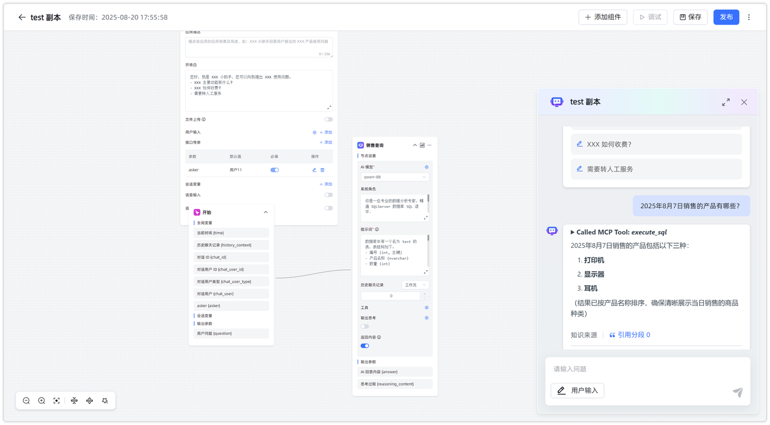Viewport: 770px width, 425px height.
Task: Open the 引用分段 0 link
Action: tap(629, 335)
